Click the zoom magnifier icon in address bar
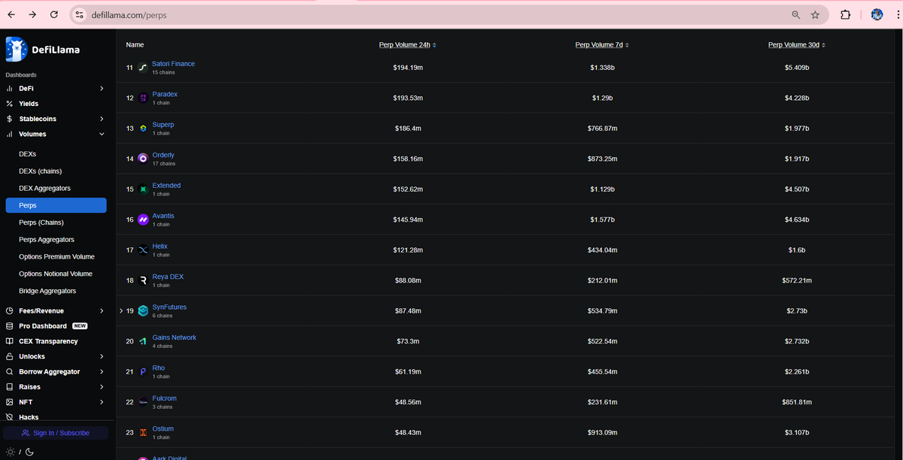This screenshot has height=460, width=903. coord(796,14)
